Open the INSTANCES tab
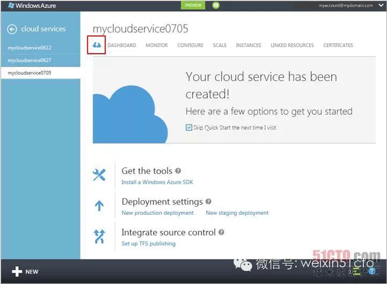 pyautogui.click(x=249, y=45)
